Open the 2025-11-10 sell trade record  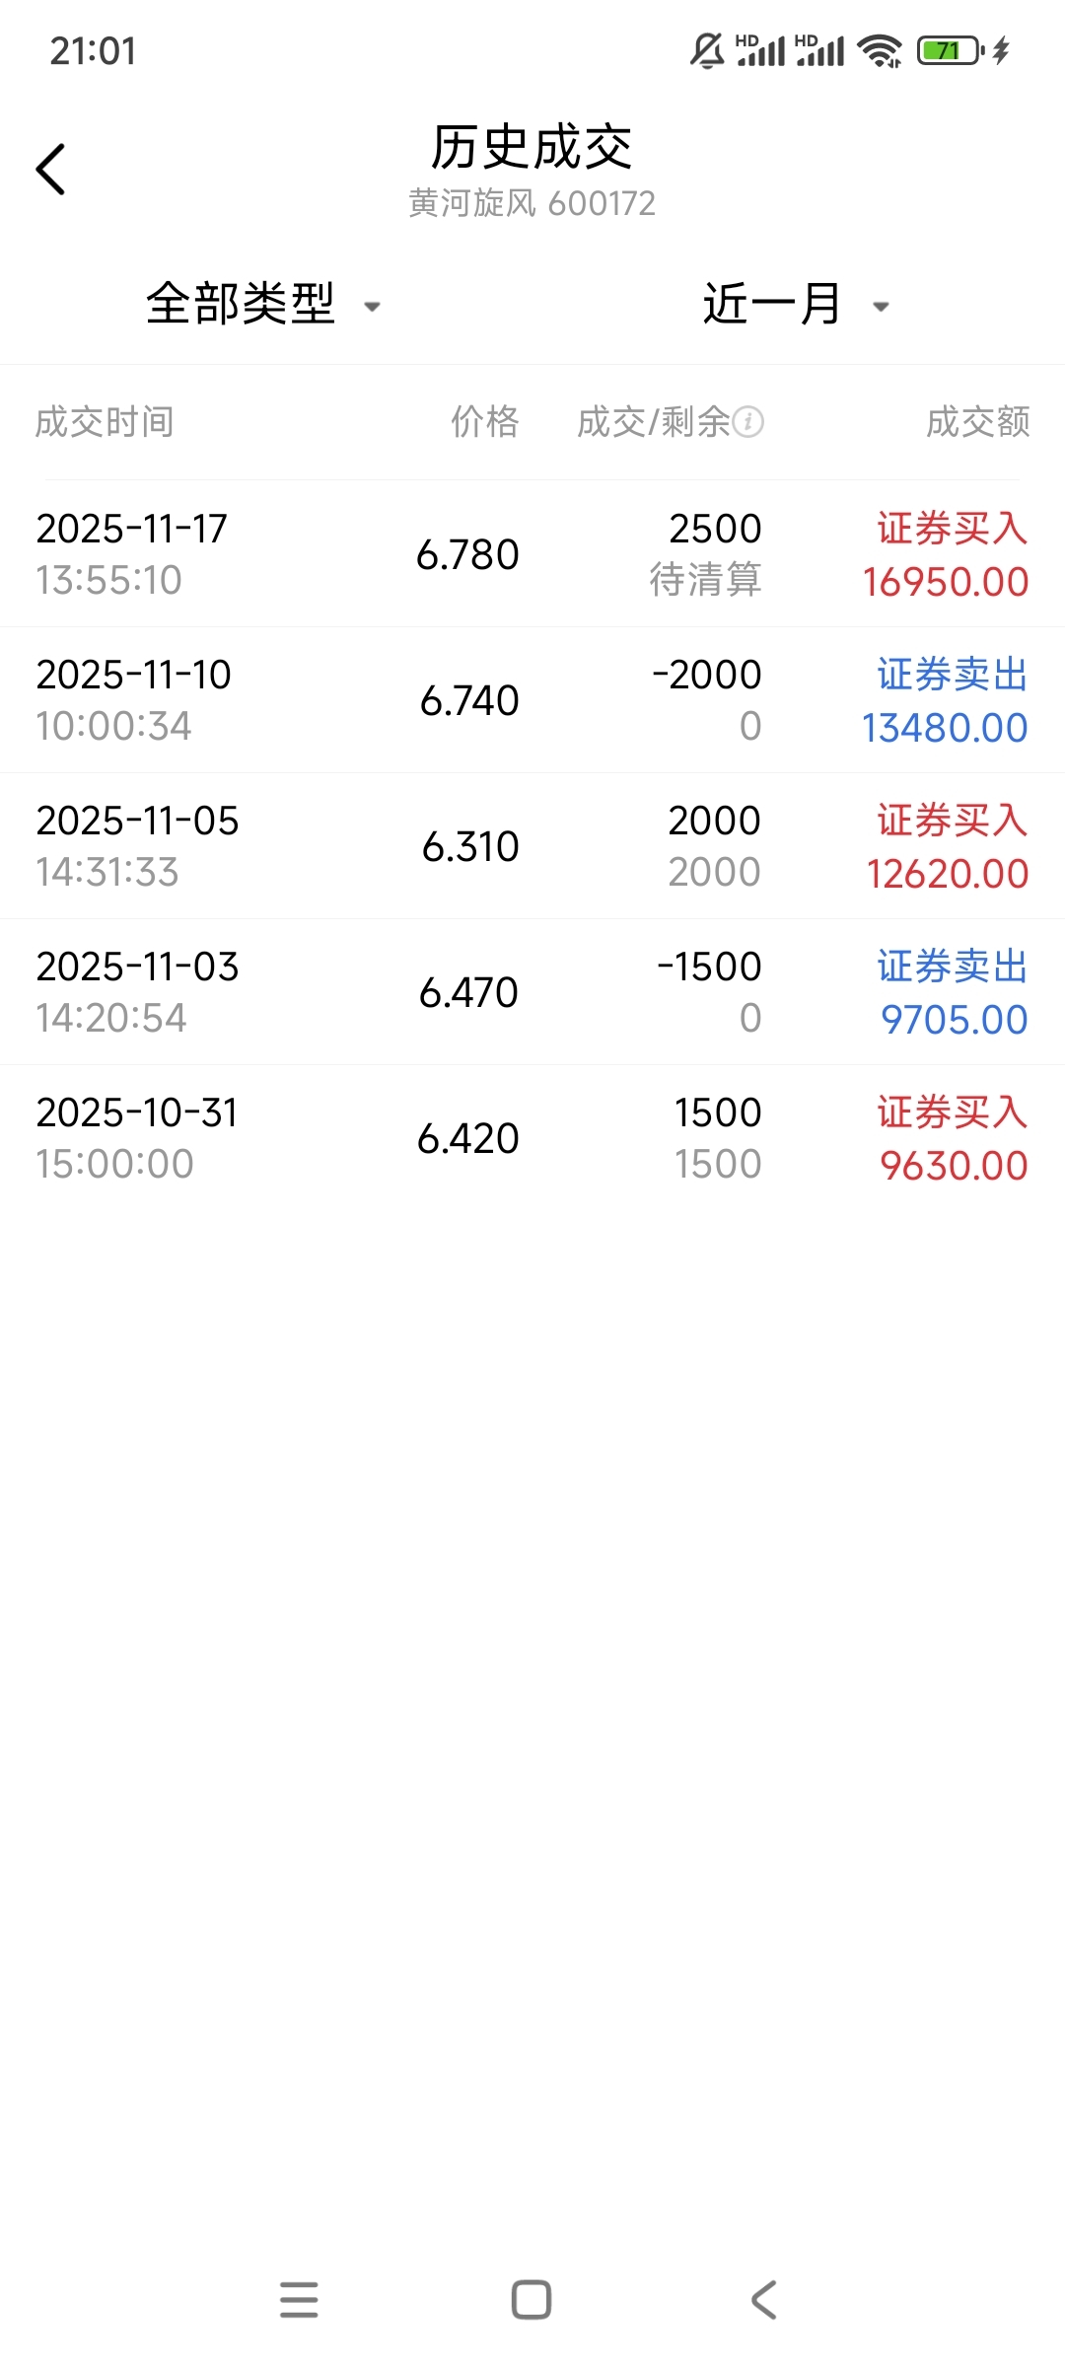(x=532, y=700)
